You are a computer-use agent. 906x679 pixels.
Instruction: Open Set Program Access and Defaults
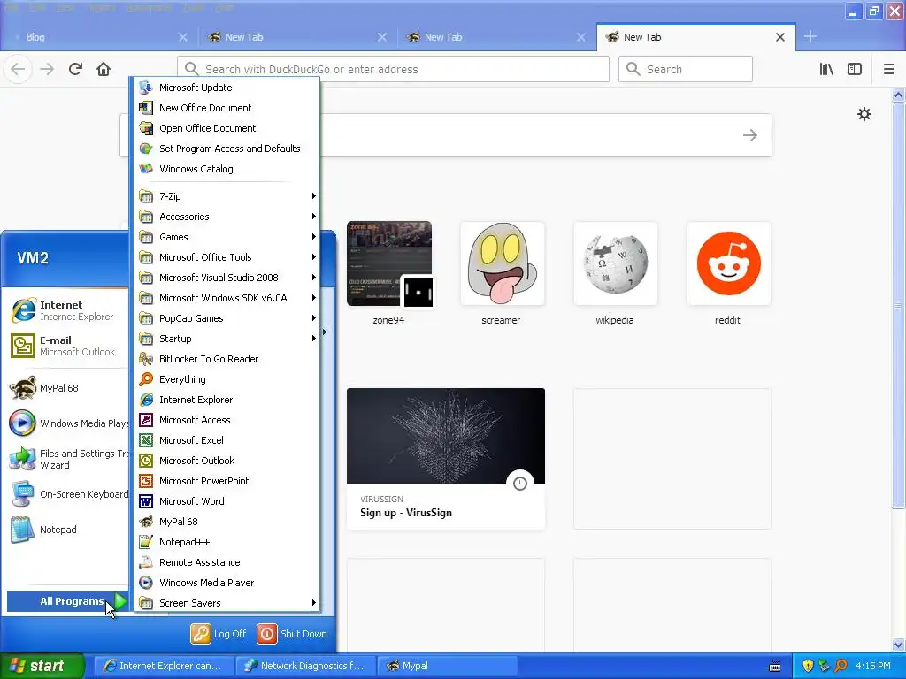[x=226, y=149]
